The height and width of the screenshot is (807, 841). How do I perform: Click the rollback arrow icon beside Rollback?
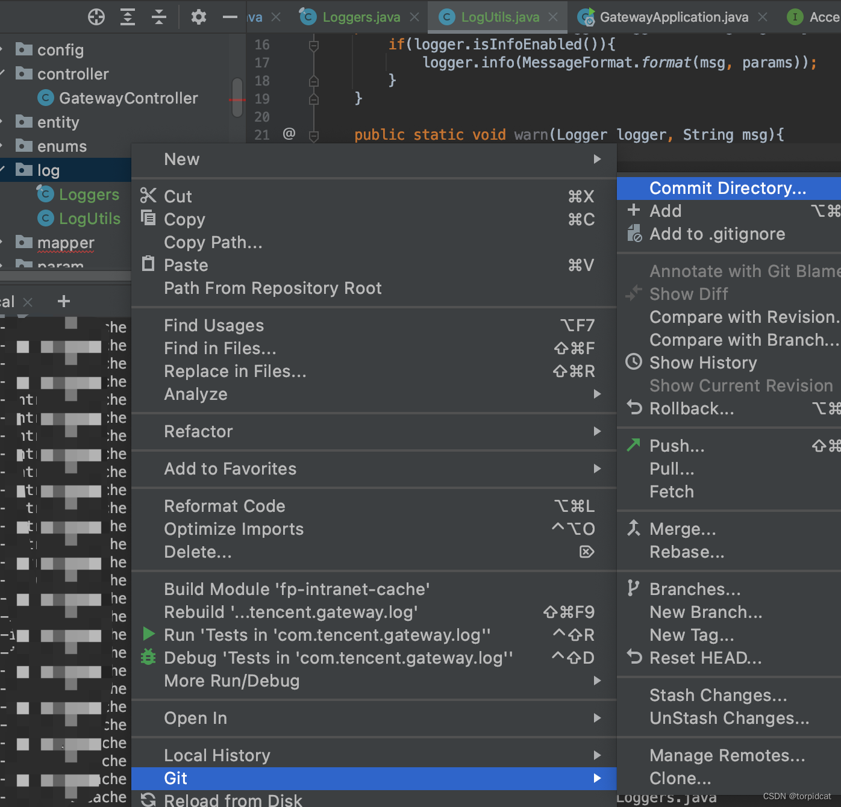point(634,408)
